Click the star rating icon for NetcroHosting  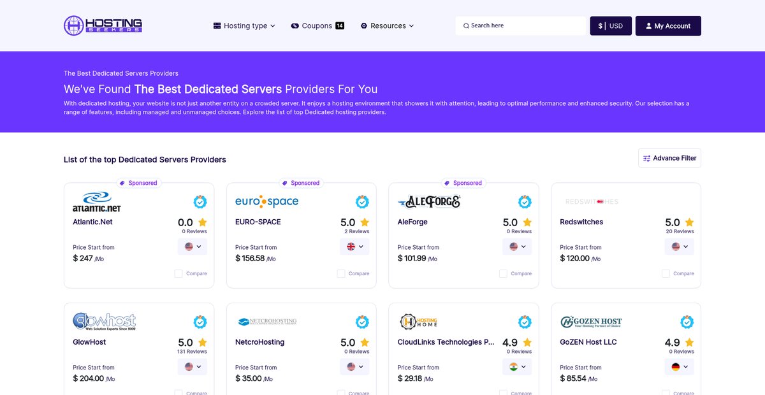point(365,342)
